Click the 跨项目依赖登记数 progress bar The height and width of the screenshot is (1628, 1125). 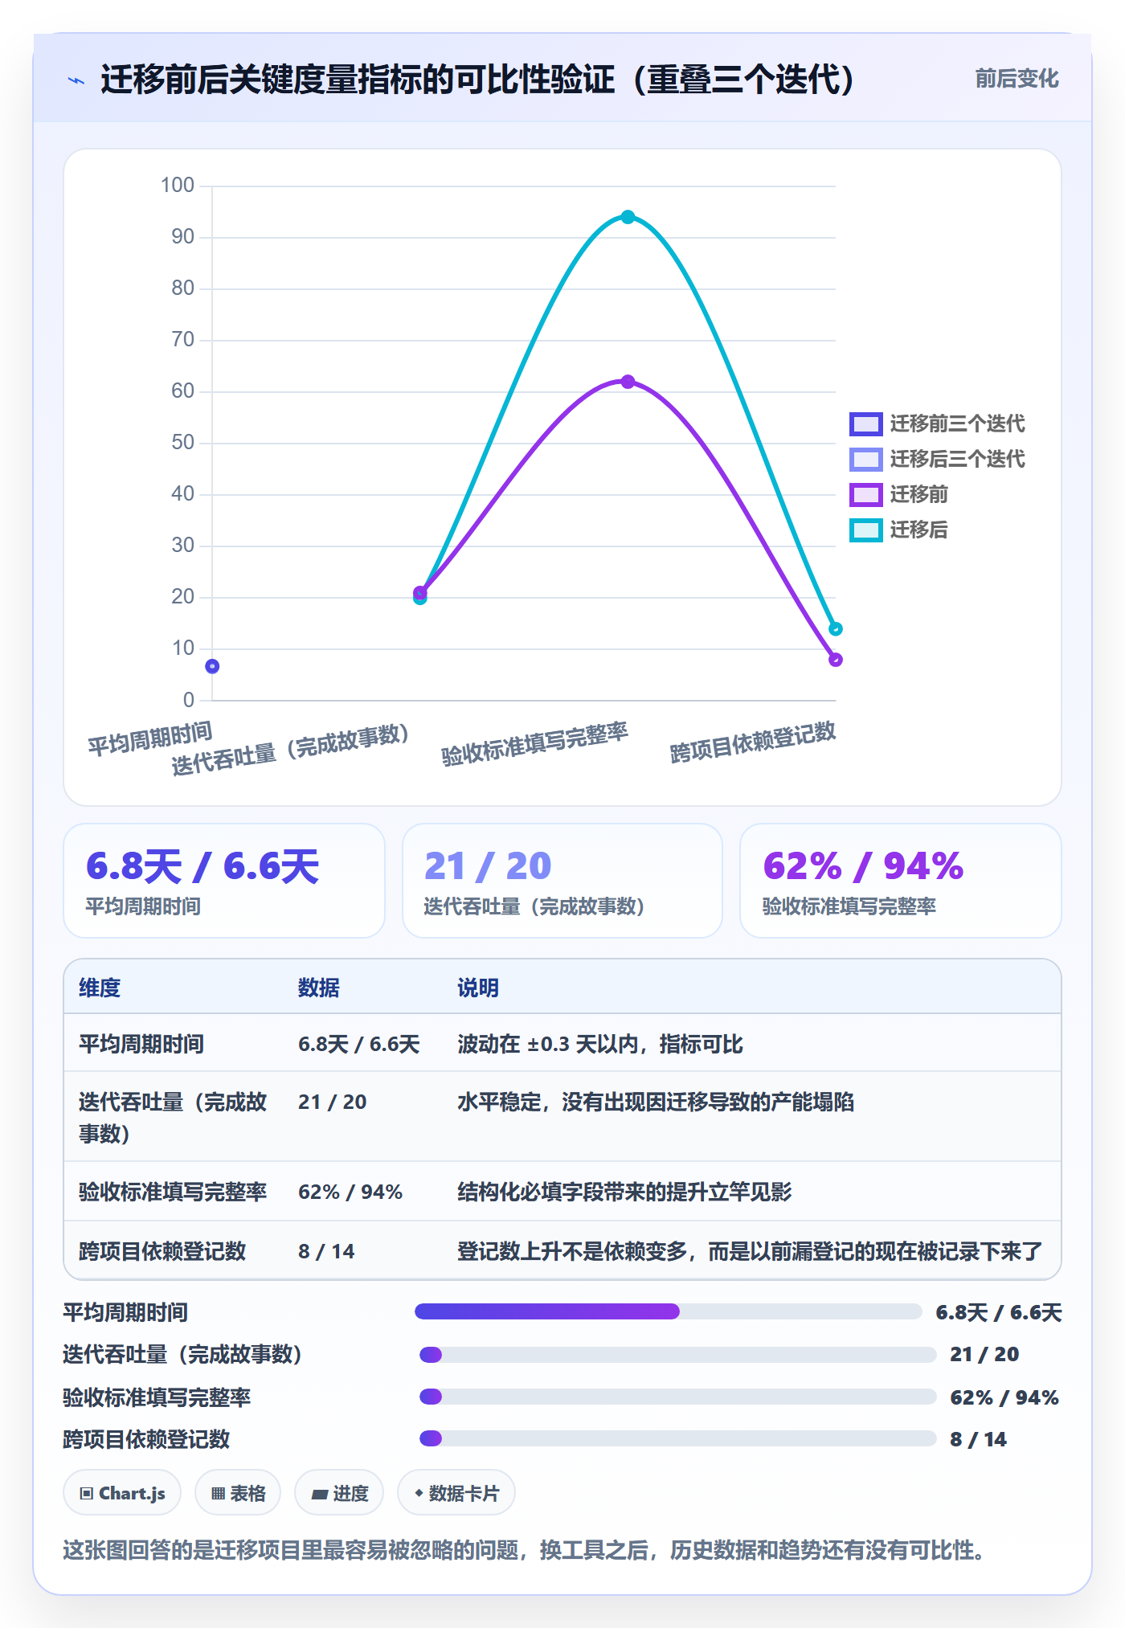678,1438
